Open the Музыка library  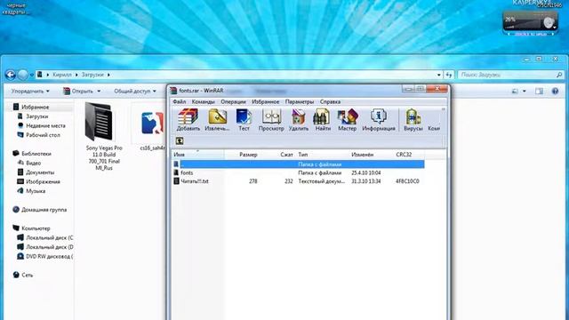click(x=36, y=191)
